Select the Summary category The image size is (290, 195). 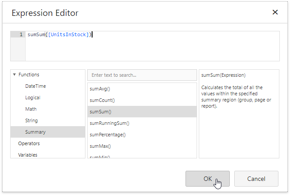[35, 132]
